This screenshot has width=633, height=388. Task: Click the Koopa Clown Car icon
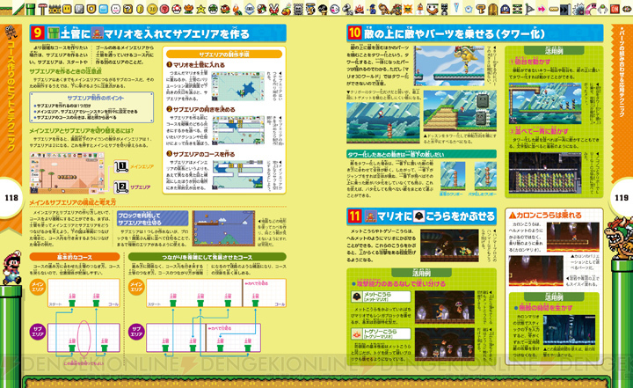coord(433,9)
